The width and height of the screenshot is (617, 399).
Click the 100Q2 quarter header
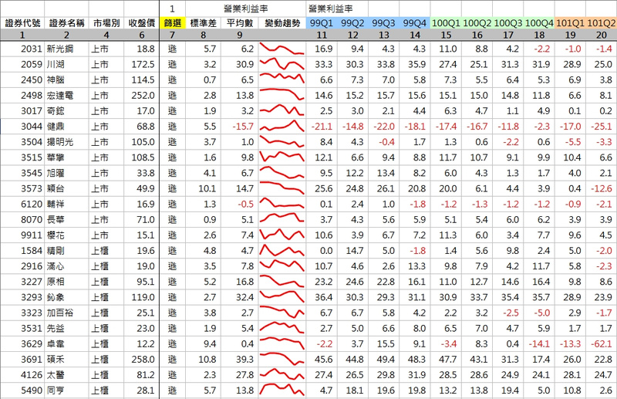click(477, 23)
